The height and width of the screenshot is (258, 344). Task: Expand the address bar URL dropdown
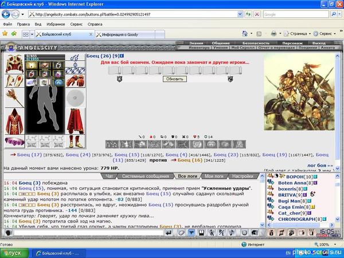point(240,14)
